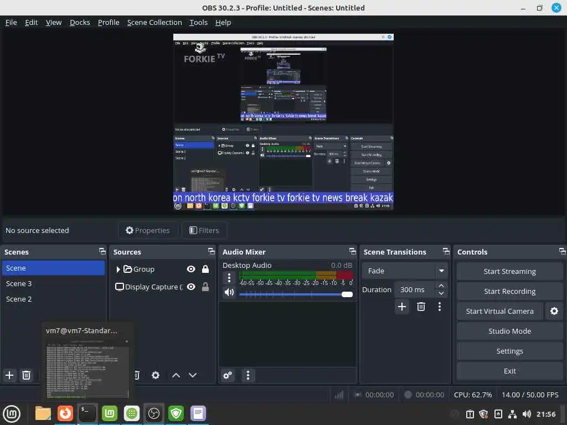Launch Firefox from the taskbar

[65, 413]
